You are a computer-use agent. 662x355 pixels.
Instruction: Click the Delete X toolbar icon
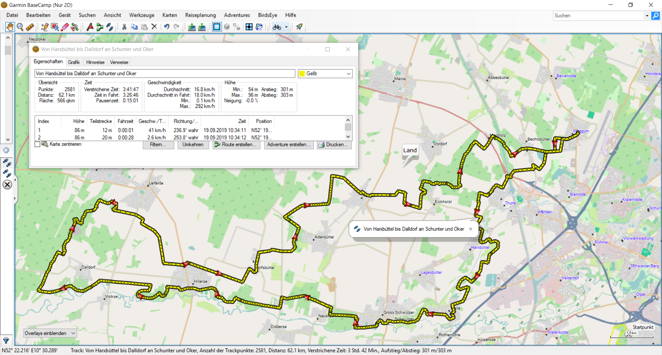click(154, 27)
